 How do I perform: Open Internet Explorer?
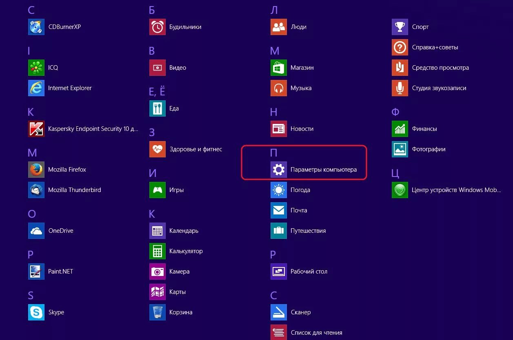(x=36, y=88)
